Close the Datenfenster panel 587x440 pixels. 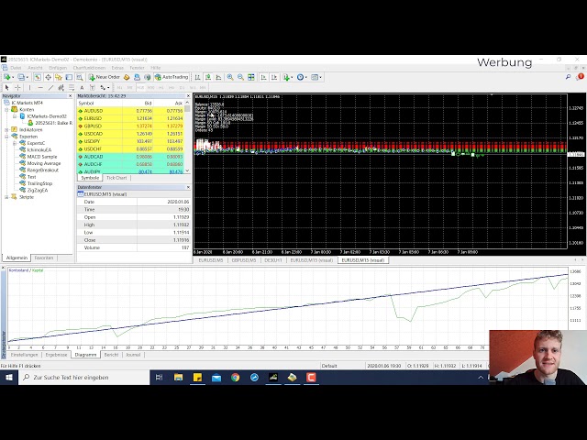point(188,188)
